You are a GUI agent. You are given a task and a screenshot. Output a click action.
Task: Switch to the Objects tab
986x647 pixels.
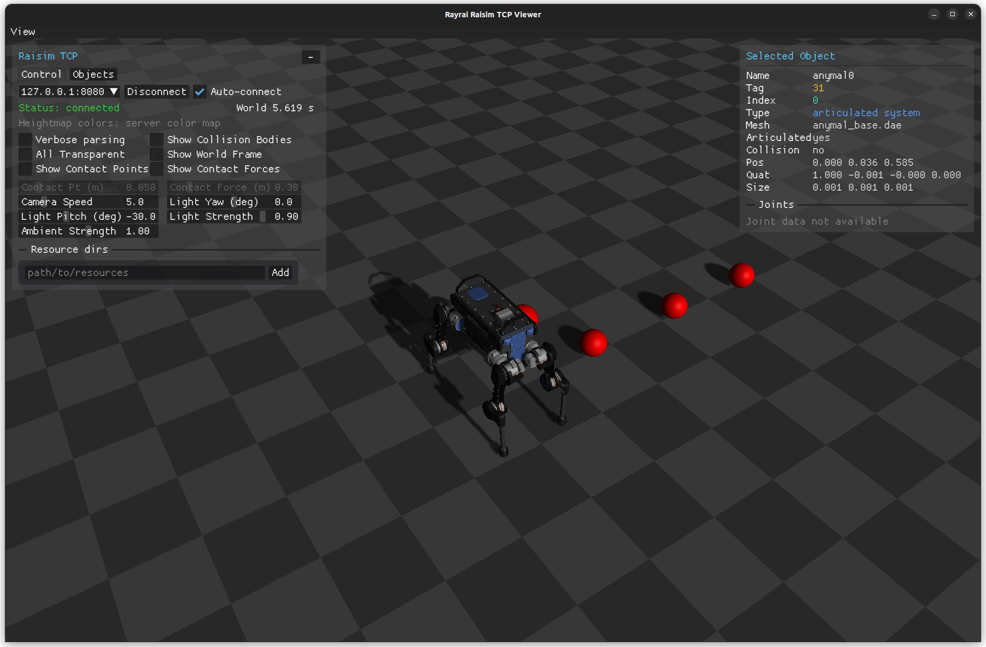click(x=92, y=74)
